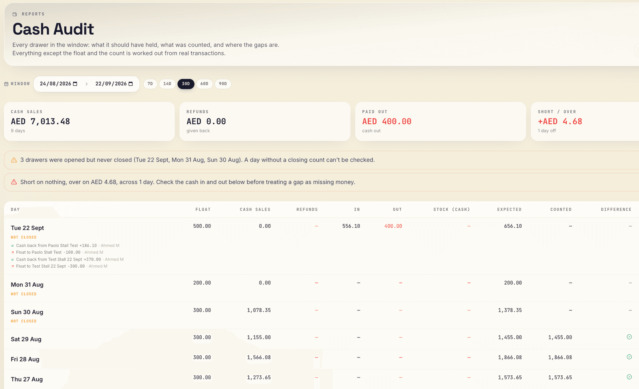Select the 30D window preset
Image resolution: width=639 pixels, height=389 pixels.
click(x=186, y=84)
